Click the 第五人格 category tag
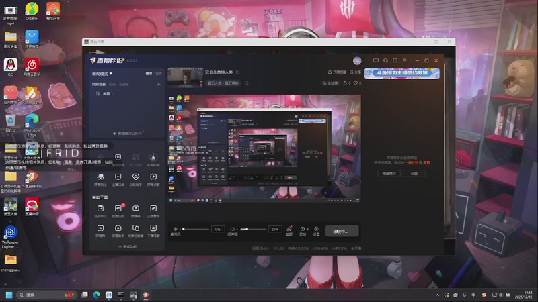The height and width of the screenshot is (302, 538). click(x=223, y=83)
